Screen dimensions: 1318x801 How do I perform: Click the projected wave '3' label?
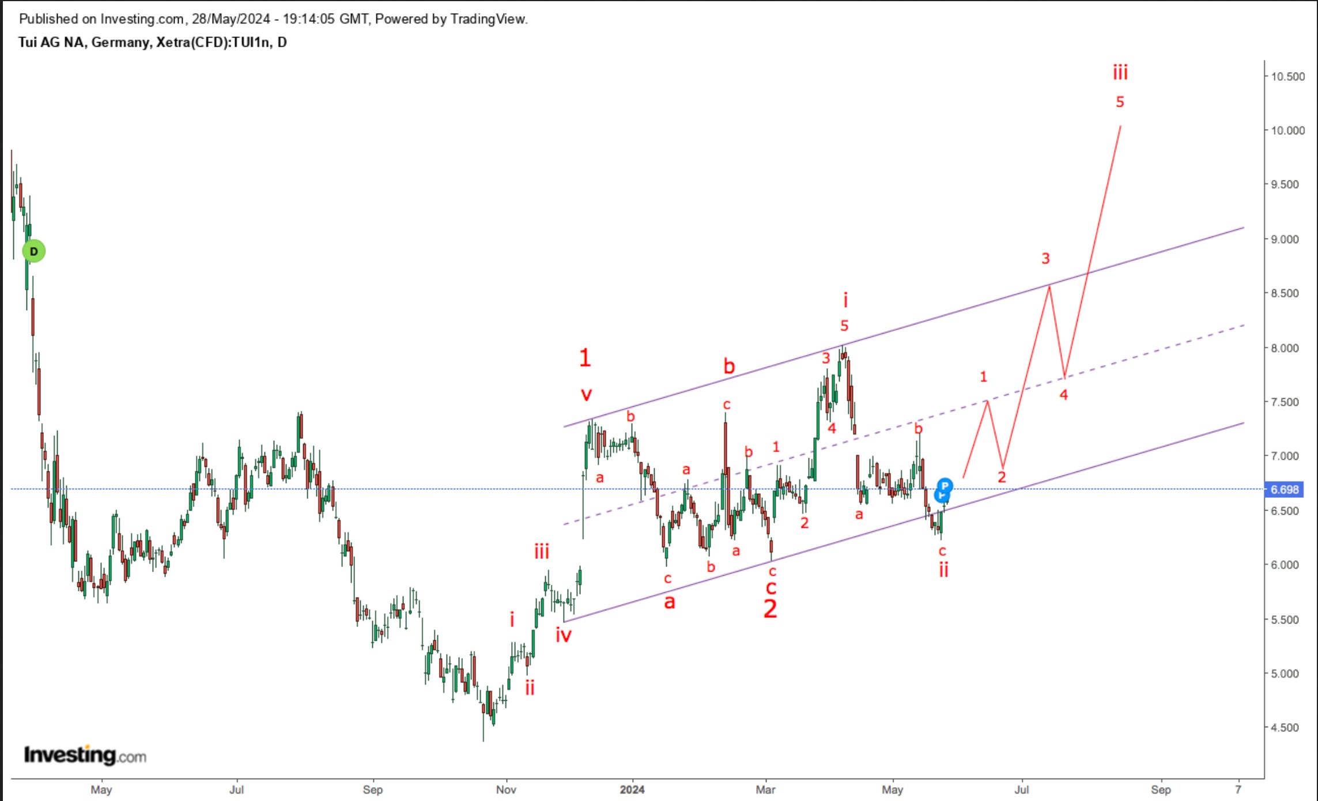(x=1045, y=258)
